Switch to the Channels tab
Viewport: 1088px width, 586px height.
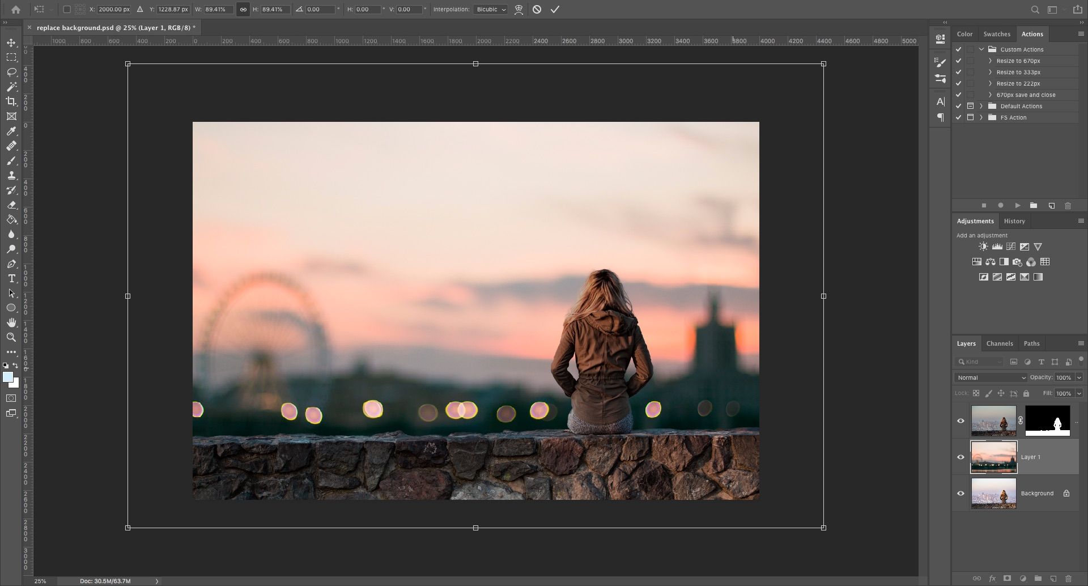coord(999,343)
